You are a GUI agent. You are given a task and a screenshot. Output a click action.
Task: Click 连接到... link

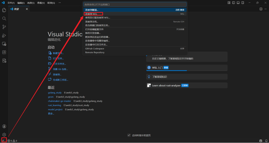57,75
